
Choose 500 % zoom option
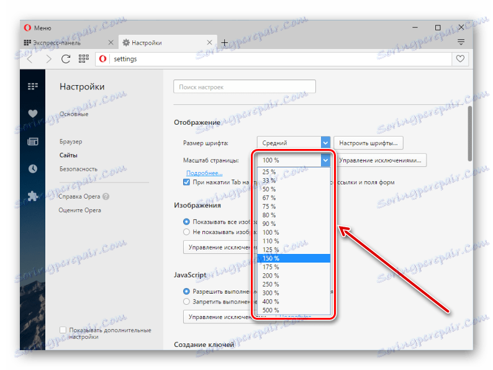(294, 310)
